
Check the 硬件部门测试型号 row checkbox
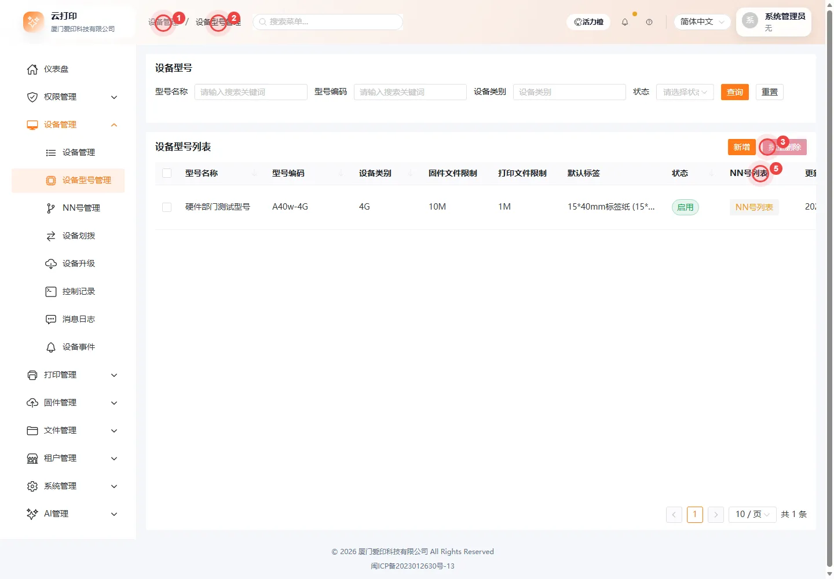pyautogui.click(x=167, y=207)
